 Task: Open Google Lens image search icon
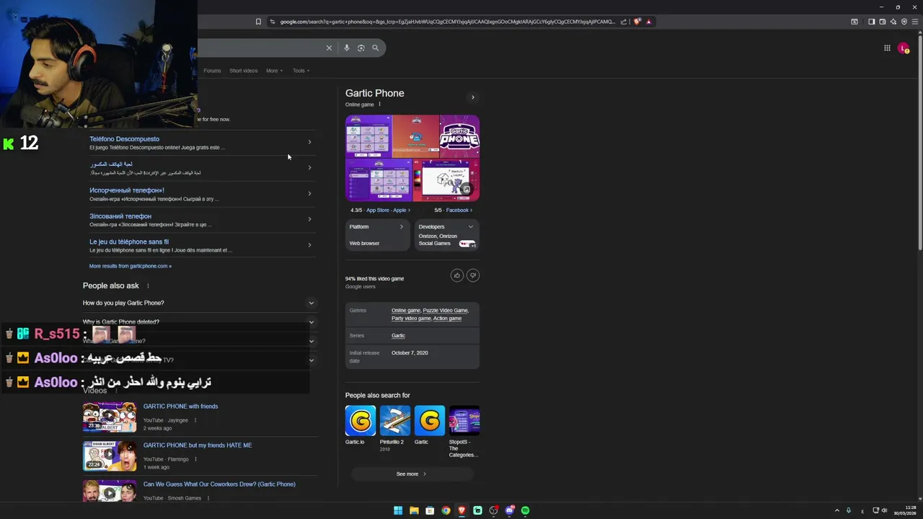pyautogui.click(x=361, y=48)
